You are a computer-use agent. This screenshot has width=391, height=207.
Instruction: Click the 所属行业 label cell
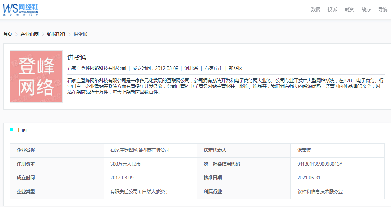click(244, 192)
